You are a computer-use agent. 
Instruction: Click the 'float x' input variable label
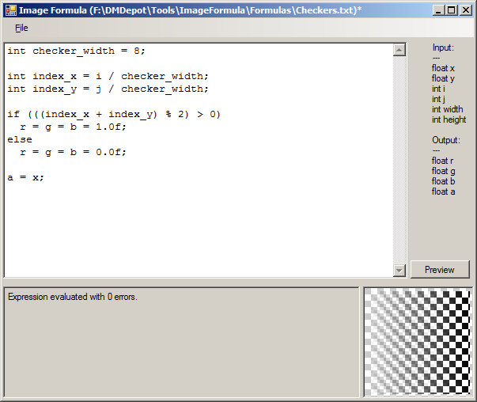coord(443,68)
